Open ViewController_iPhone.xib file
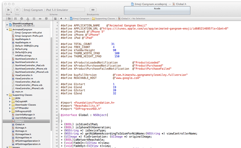 pos(29,85)
